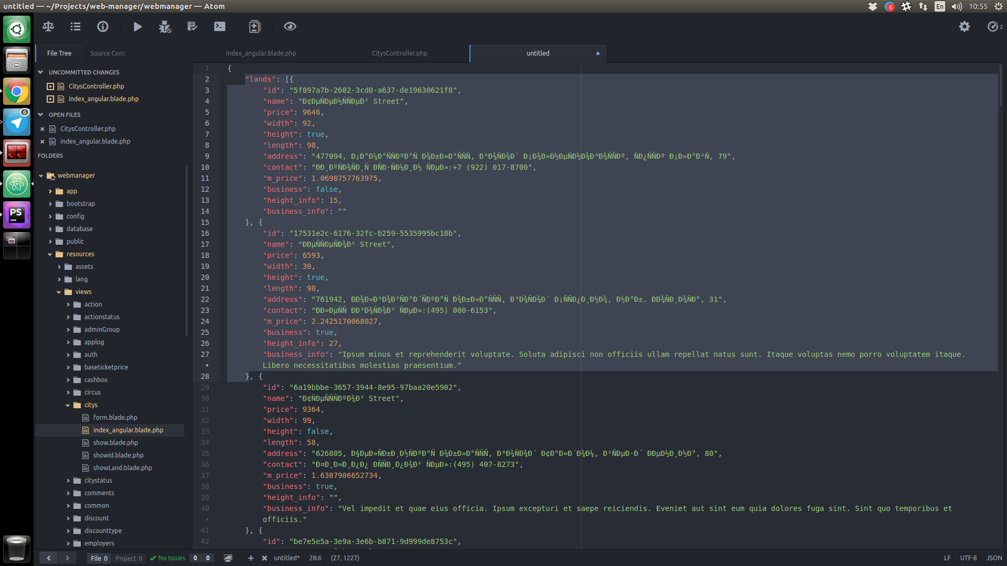The image size is (1007, 566).
Task: Click the balance scales toolbar icon
Action: (48, 27)
